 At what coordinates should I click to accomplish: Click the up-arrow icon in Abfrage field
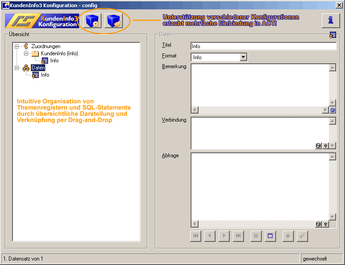[325, 224]
